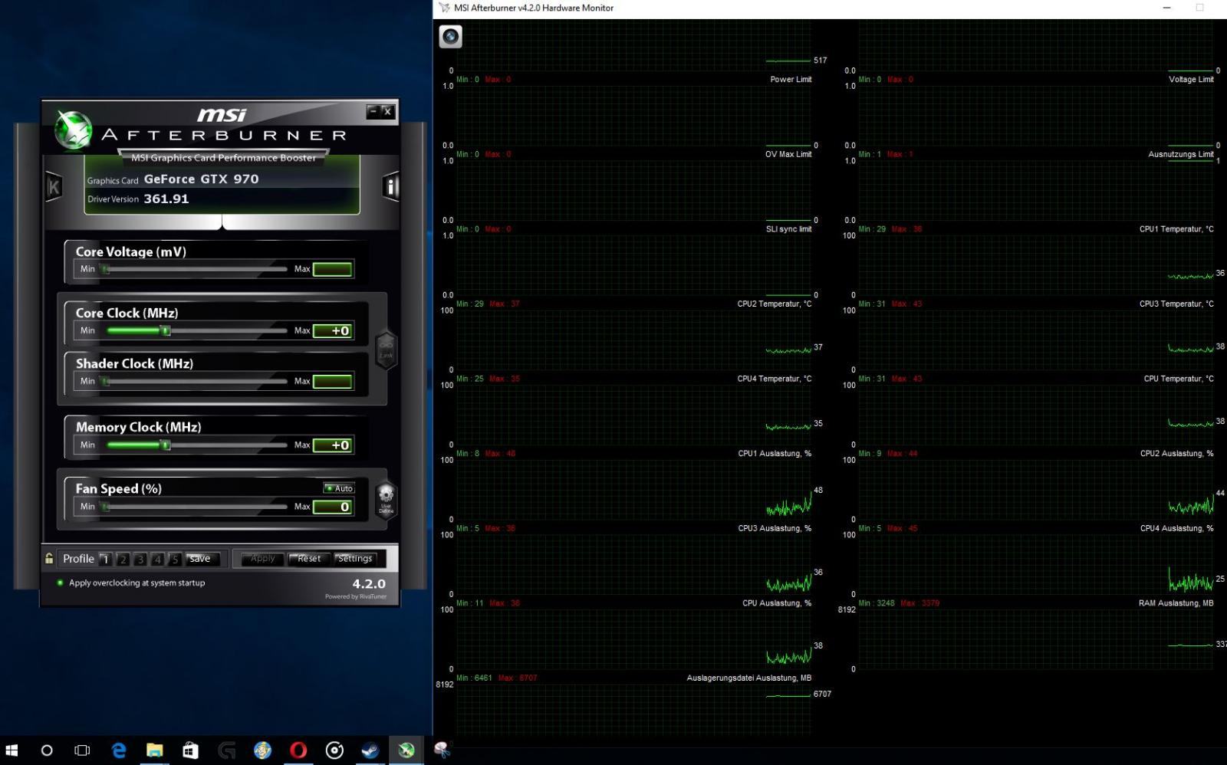This screenshot has height=765, width=1227.
Task: Click the GeForce GTX 970 card name
Action: tap(201, 179)
